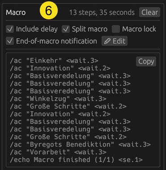
Task: Select the Byregots Benediktion line
Action: pos(80,144)
